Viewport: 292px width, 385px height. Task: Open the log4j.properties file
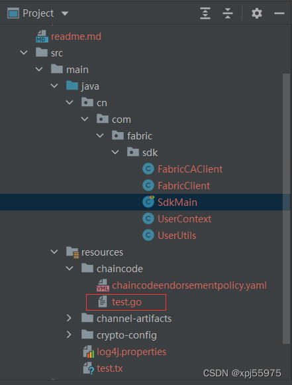tap(132, 352)
